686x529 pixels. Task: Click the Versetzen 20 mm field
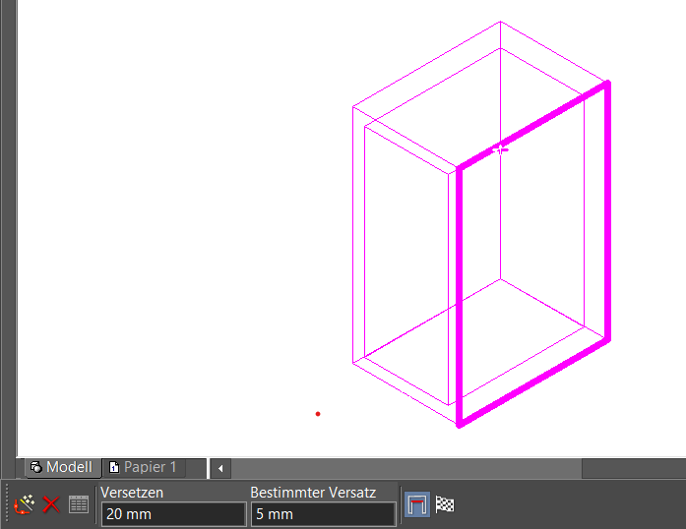click(173, 514)
